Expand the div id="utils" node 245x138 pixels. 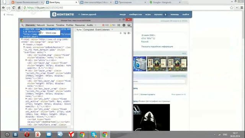(x=26, y=60)
